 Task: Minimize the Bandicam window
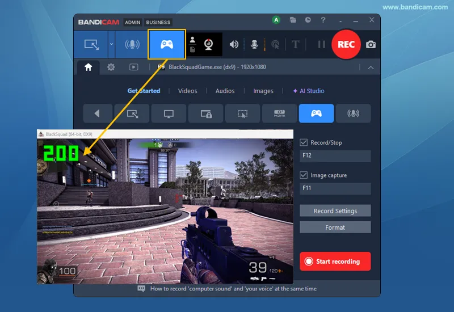(x=356, y=21)
